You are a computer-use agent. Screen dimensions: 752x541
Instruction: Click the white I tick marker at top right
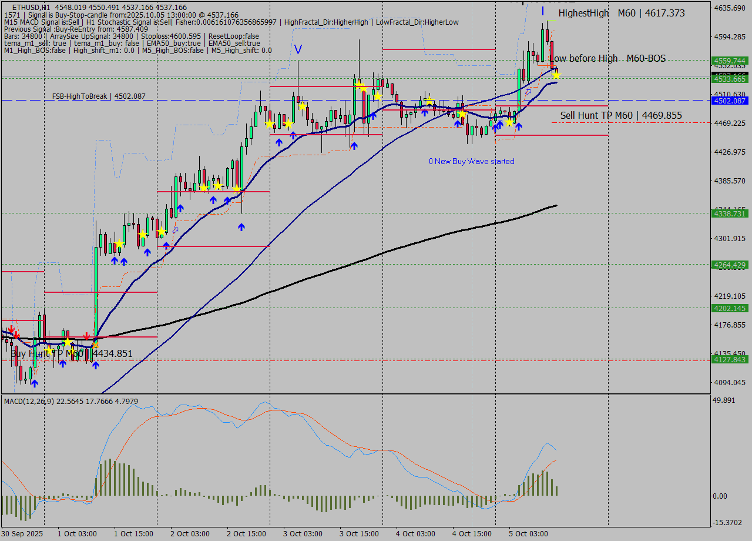point(542,10)
